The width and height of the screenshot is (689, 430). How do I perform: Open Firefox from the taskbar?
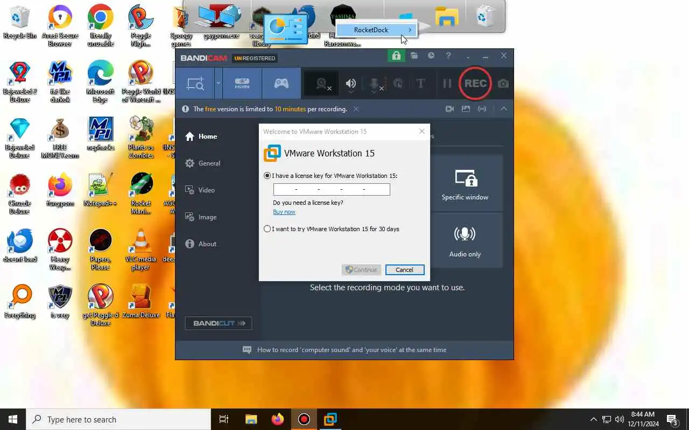[x=278, y=419]
